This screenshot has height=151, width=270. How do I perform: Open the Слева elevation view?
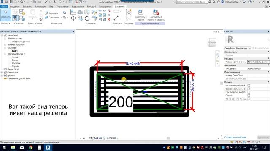pos(15,60)
